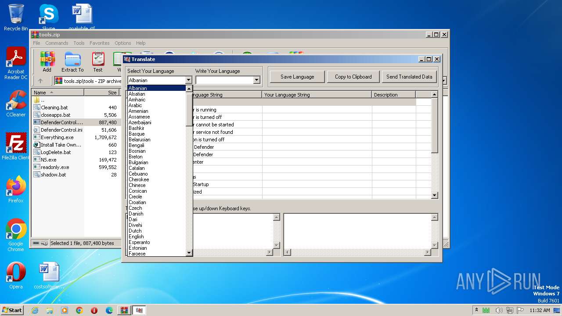
Task: Select Bulgarian in language list
Action: (157, 162)
